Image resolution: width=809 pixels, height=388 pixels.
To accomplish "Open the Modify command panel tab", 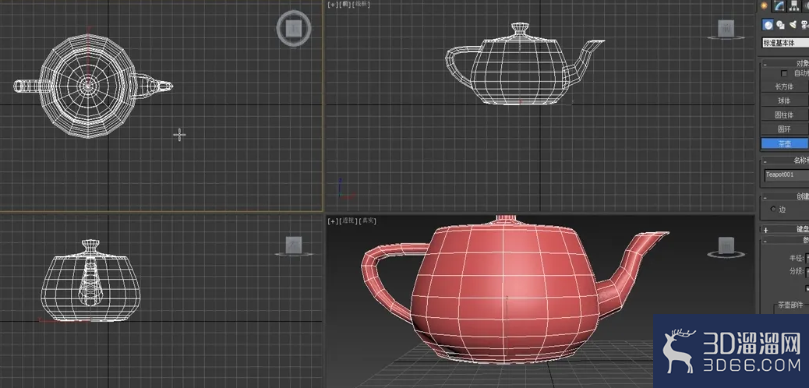I will [780, 5].
